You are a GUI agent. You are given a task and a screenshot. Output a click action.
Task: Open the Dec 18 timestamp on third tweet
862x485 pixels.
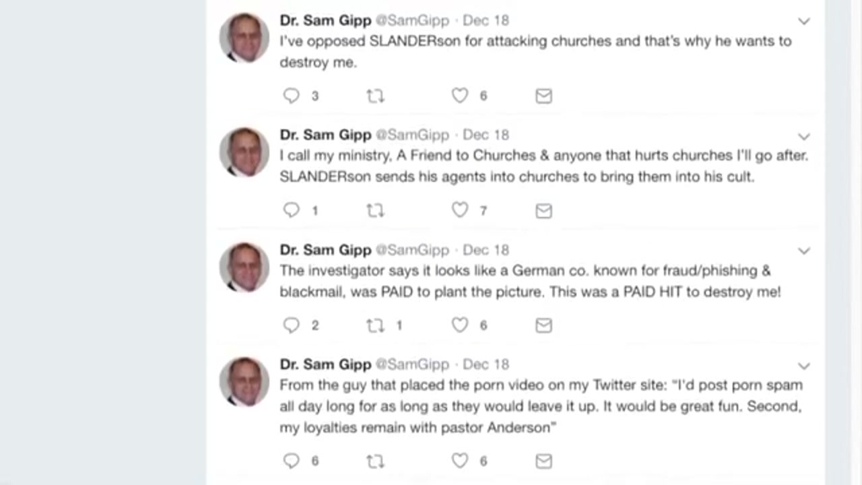pyautogui.click(x=486, y=250)
